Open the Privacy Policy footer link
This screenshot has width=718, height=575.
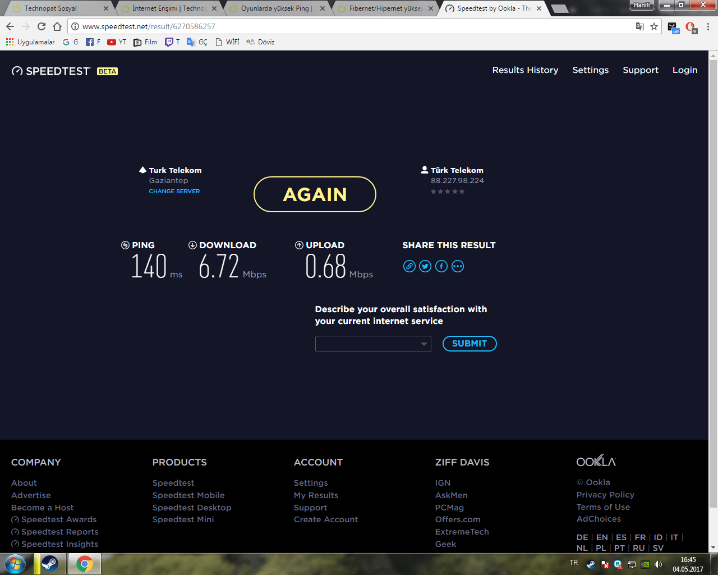tap(605, 495)
